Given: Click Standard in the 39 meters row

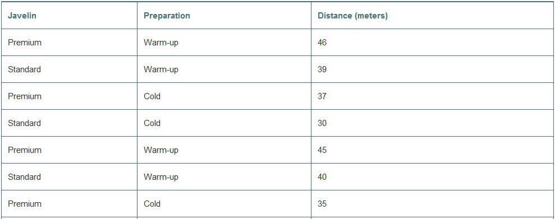Looking at the screenshot, I should [x=25, y=69].
